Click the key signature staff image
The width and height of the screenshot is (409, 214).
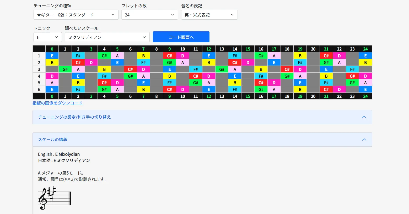(55, 198)
